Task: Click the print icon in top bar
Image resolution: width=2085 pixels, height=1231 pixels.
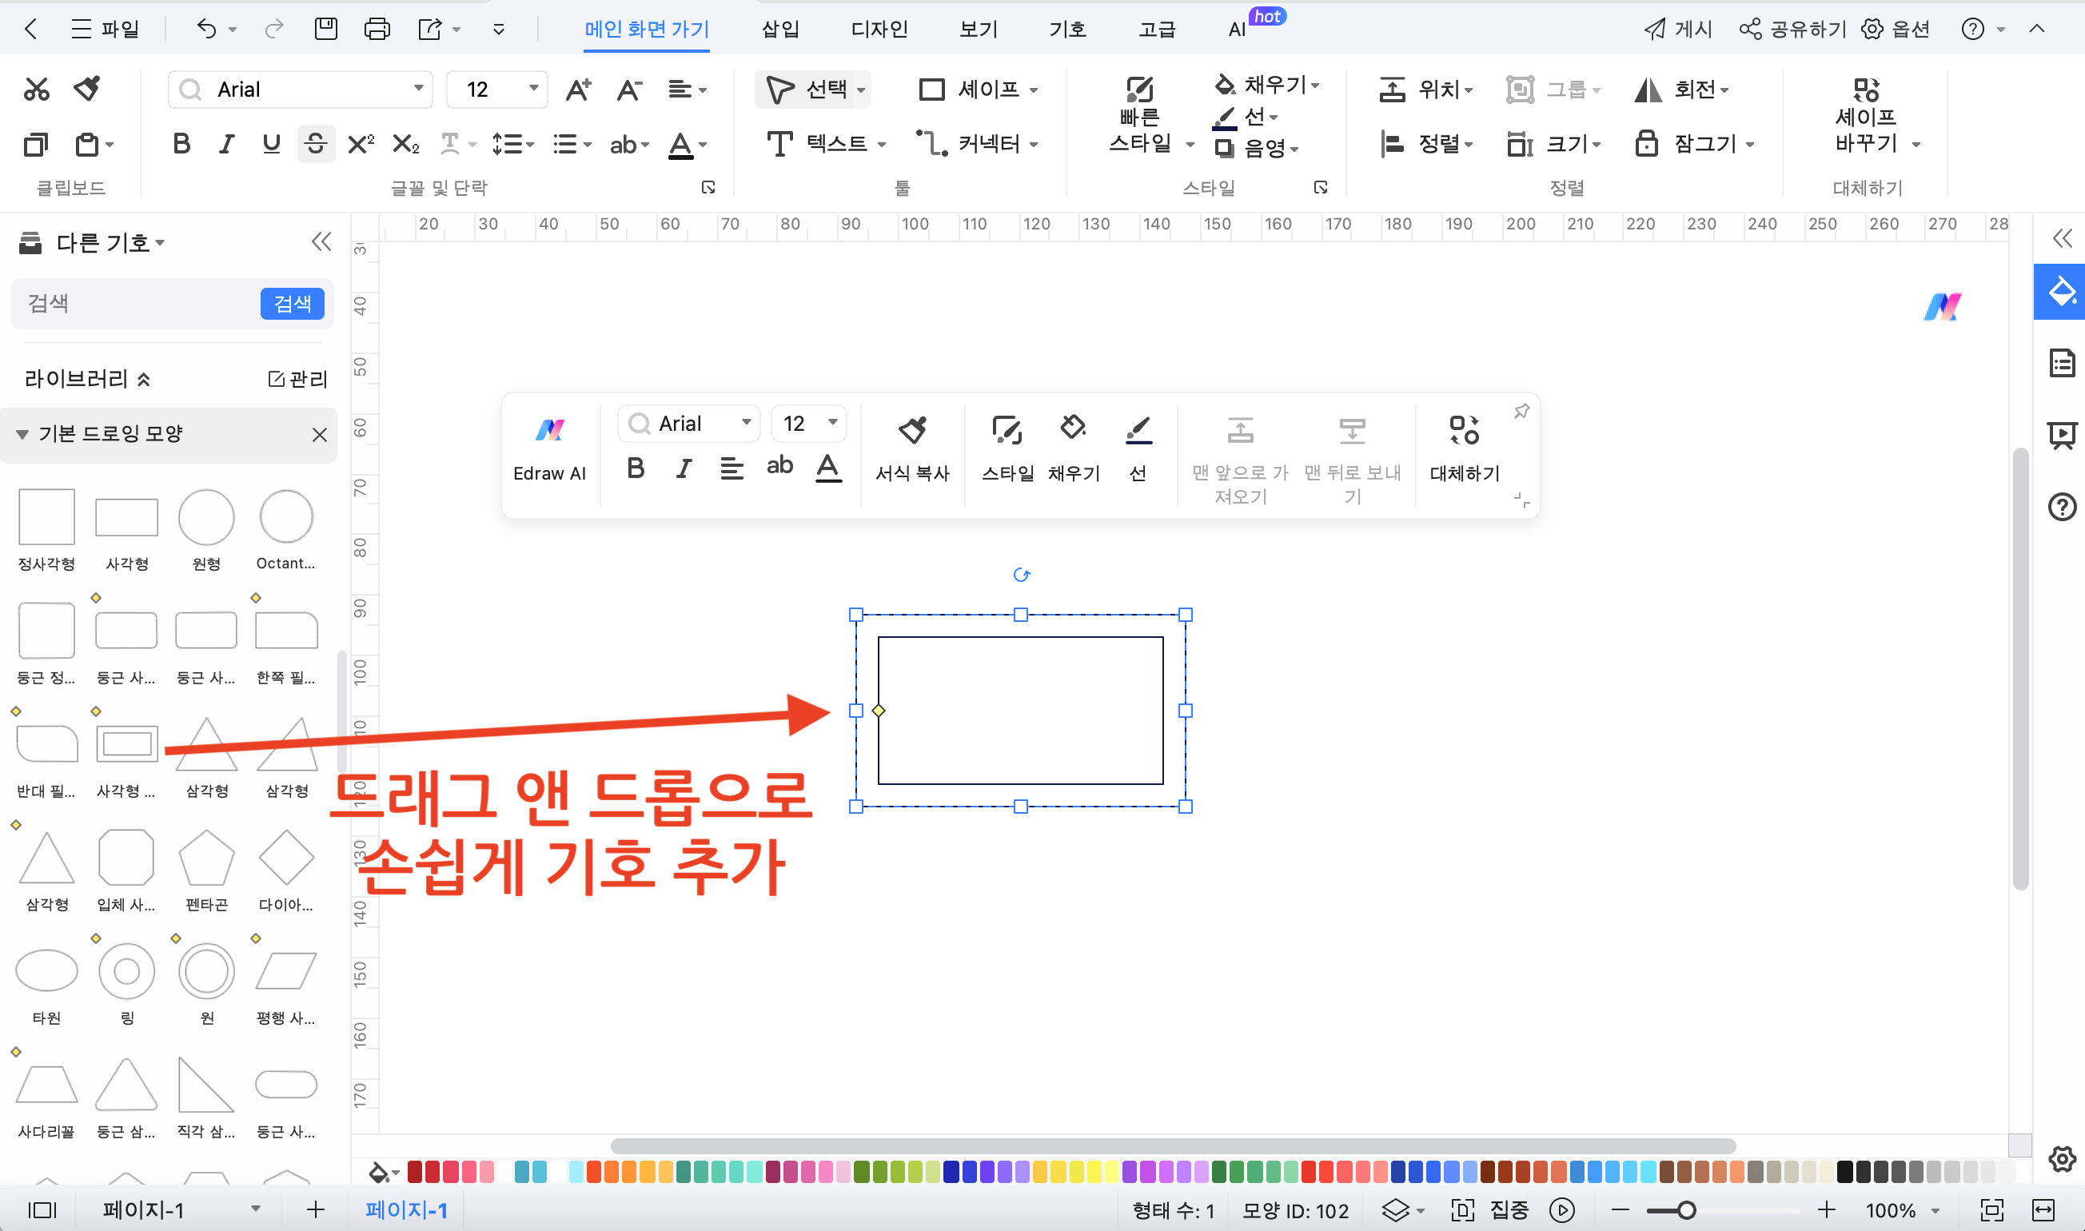Action: (377, 30)
